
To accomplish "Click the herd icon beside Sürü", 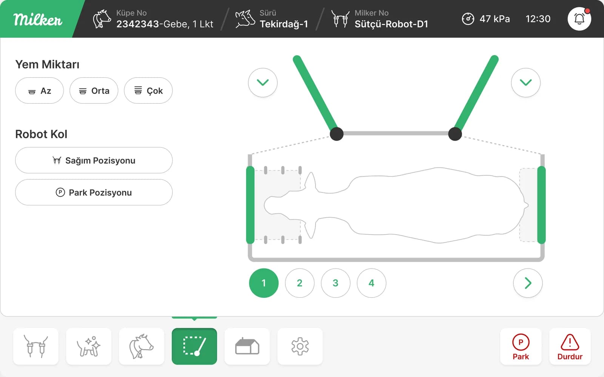I will pyautogui.click(x=245, y=19).
